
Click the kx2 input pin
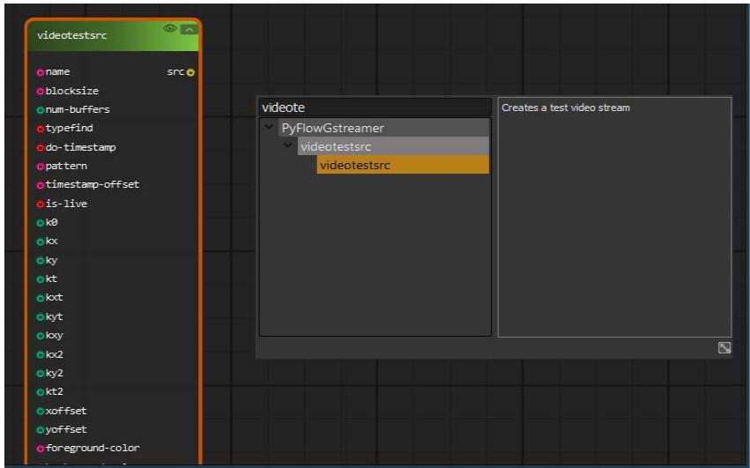tap(41, 355)
